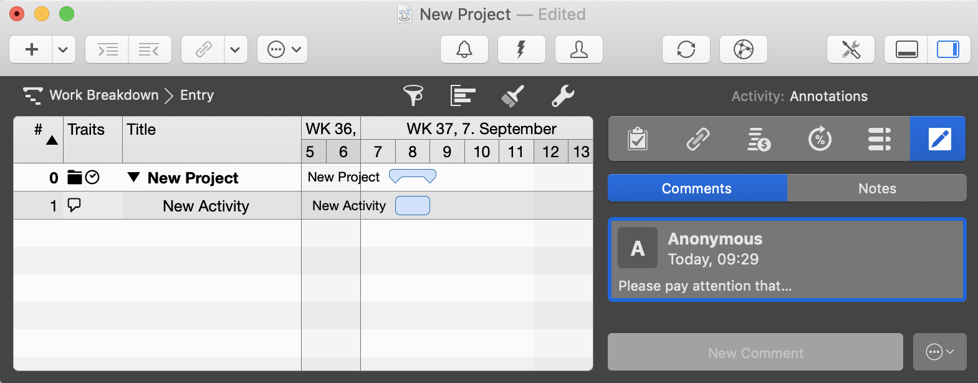The width and height of the screenshot is (978, 383).
Task: Toggle the bottom panel visibility
Action: point(906,49)
